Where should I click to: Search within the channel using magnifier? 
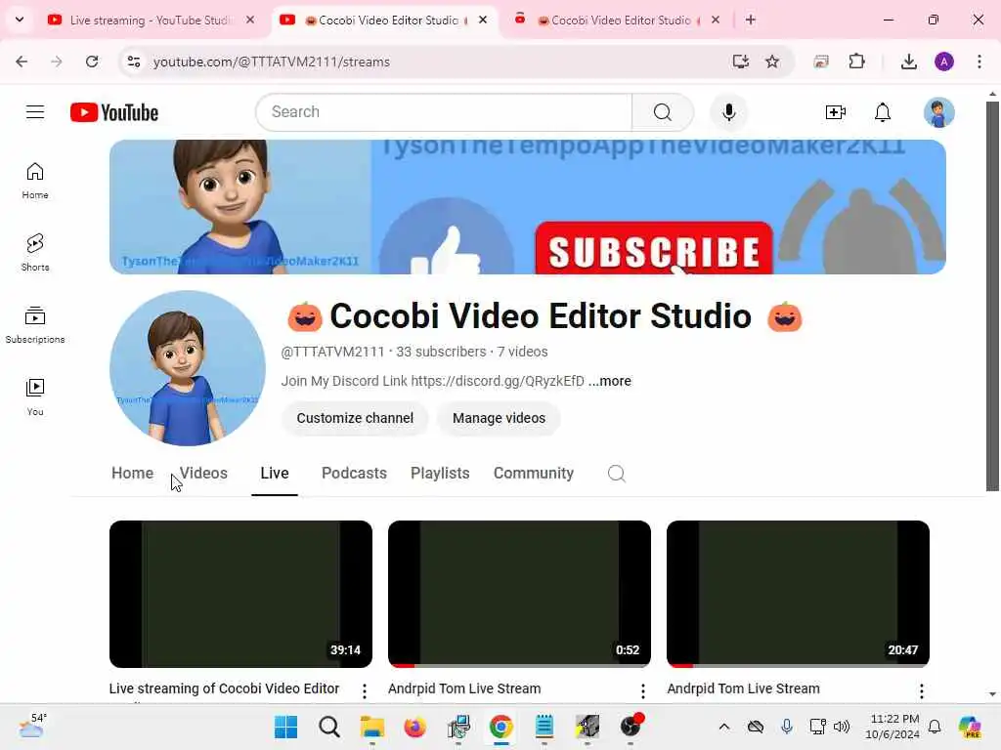pos(617,474)
